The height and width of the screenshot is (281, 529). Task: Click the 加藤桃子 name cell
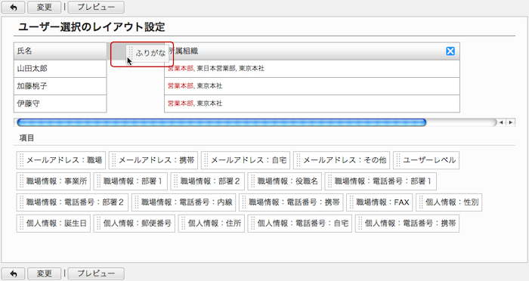click(60, 86)
